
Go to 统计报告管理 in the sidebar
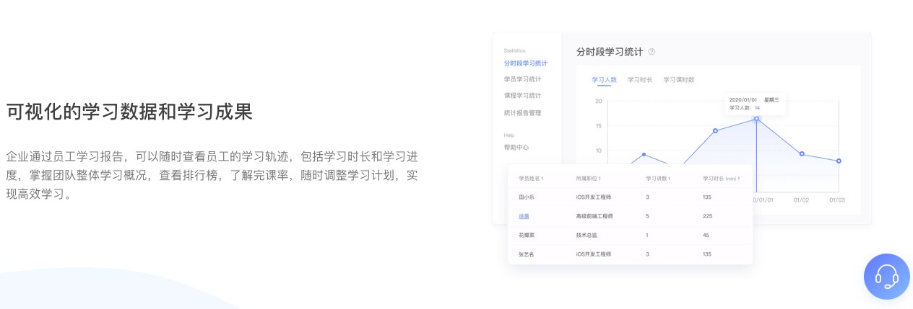522,113
